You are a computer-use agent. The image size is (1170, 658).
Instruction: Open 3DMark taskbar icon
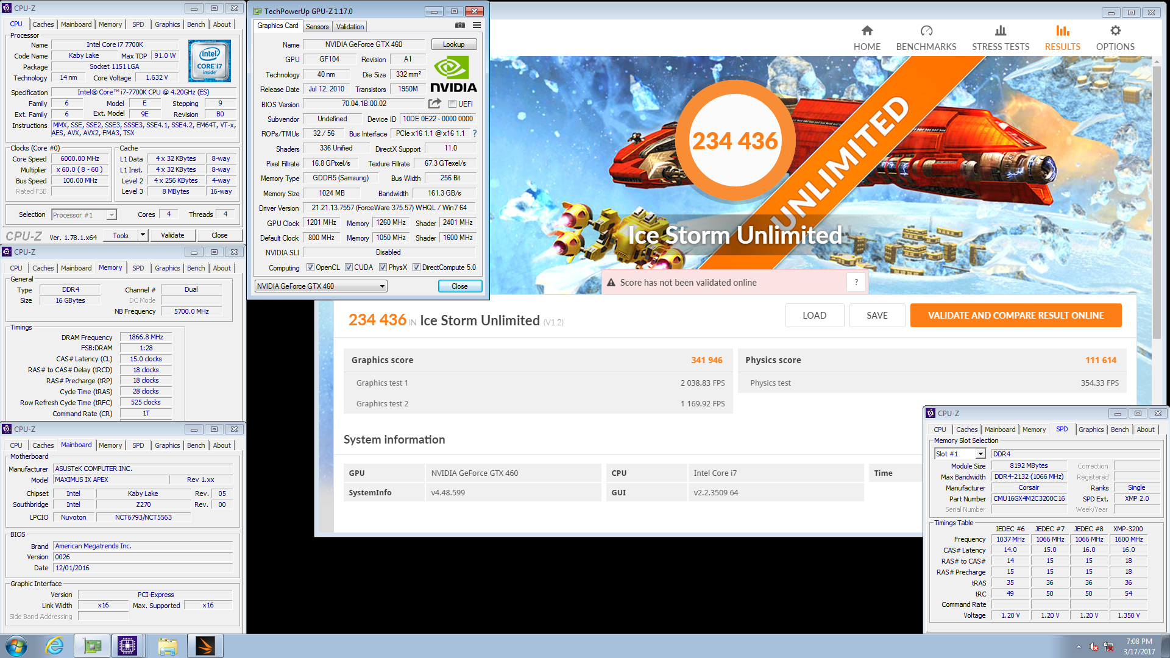[x=205, y=646]
